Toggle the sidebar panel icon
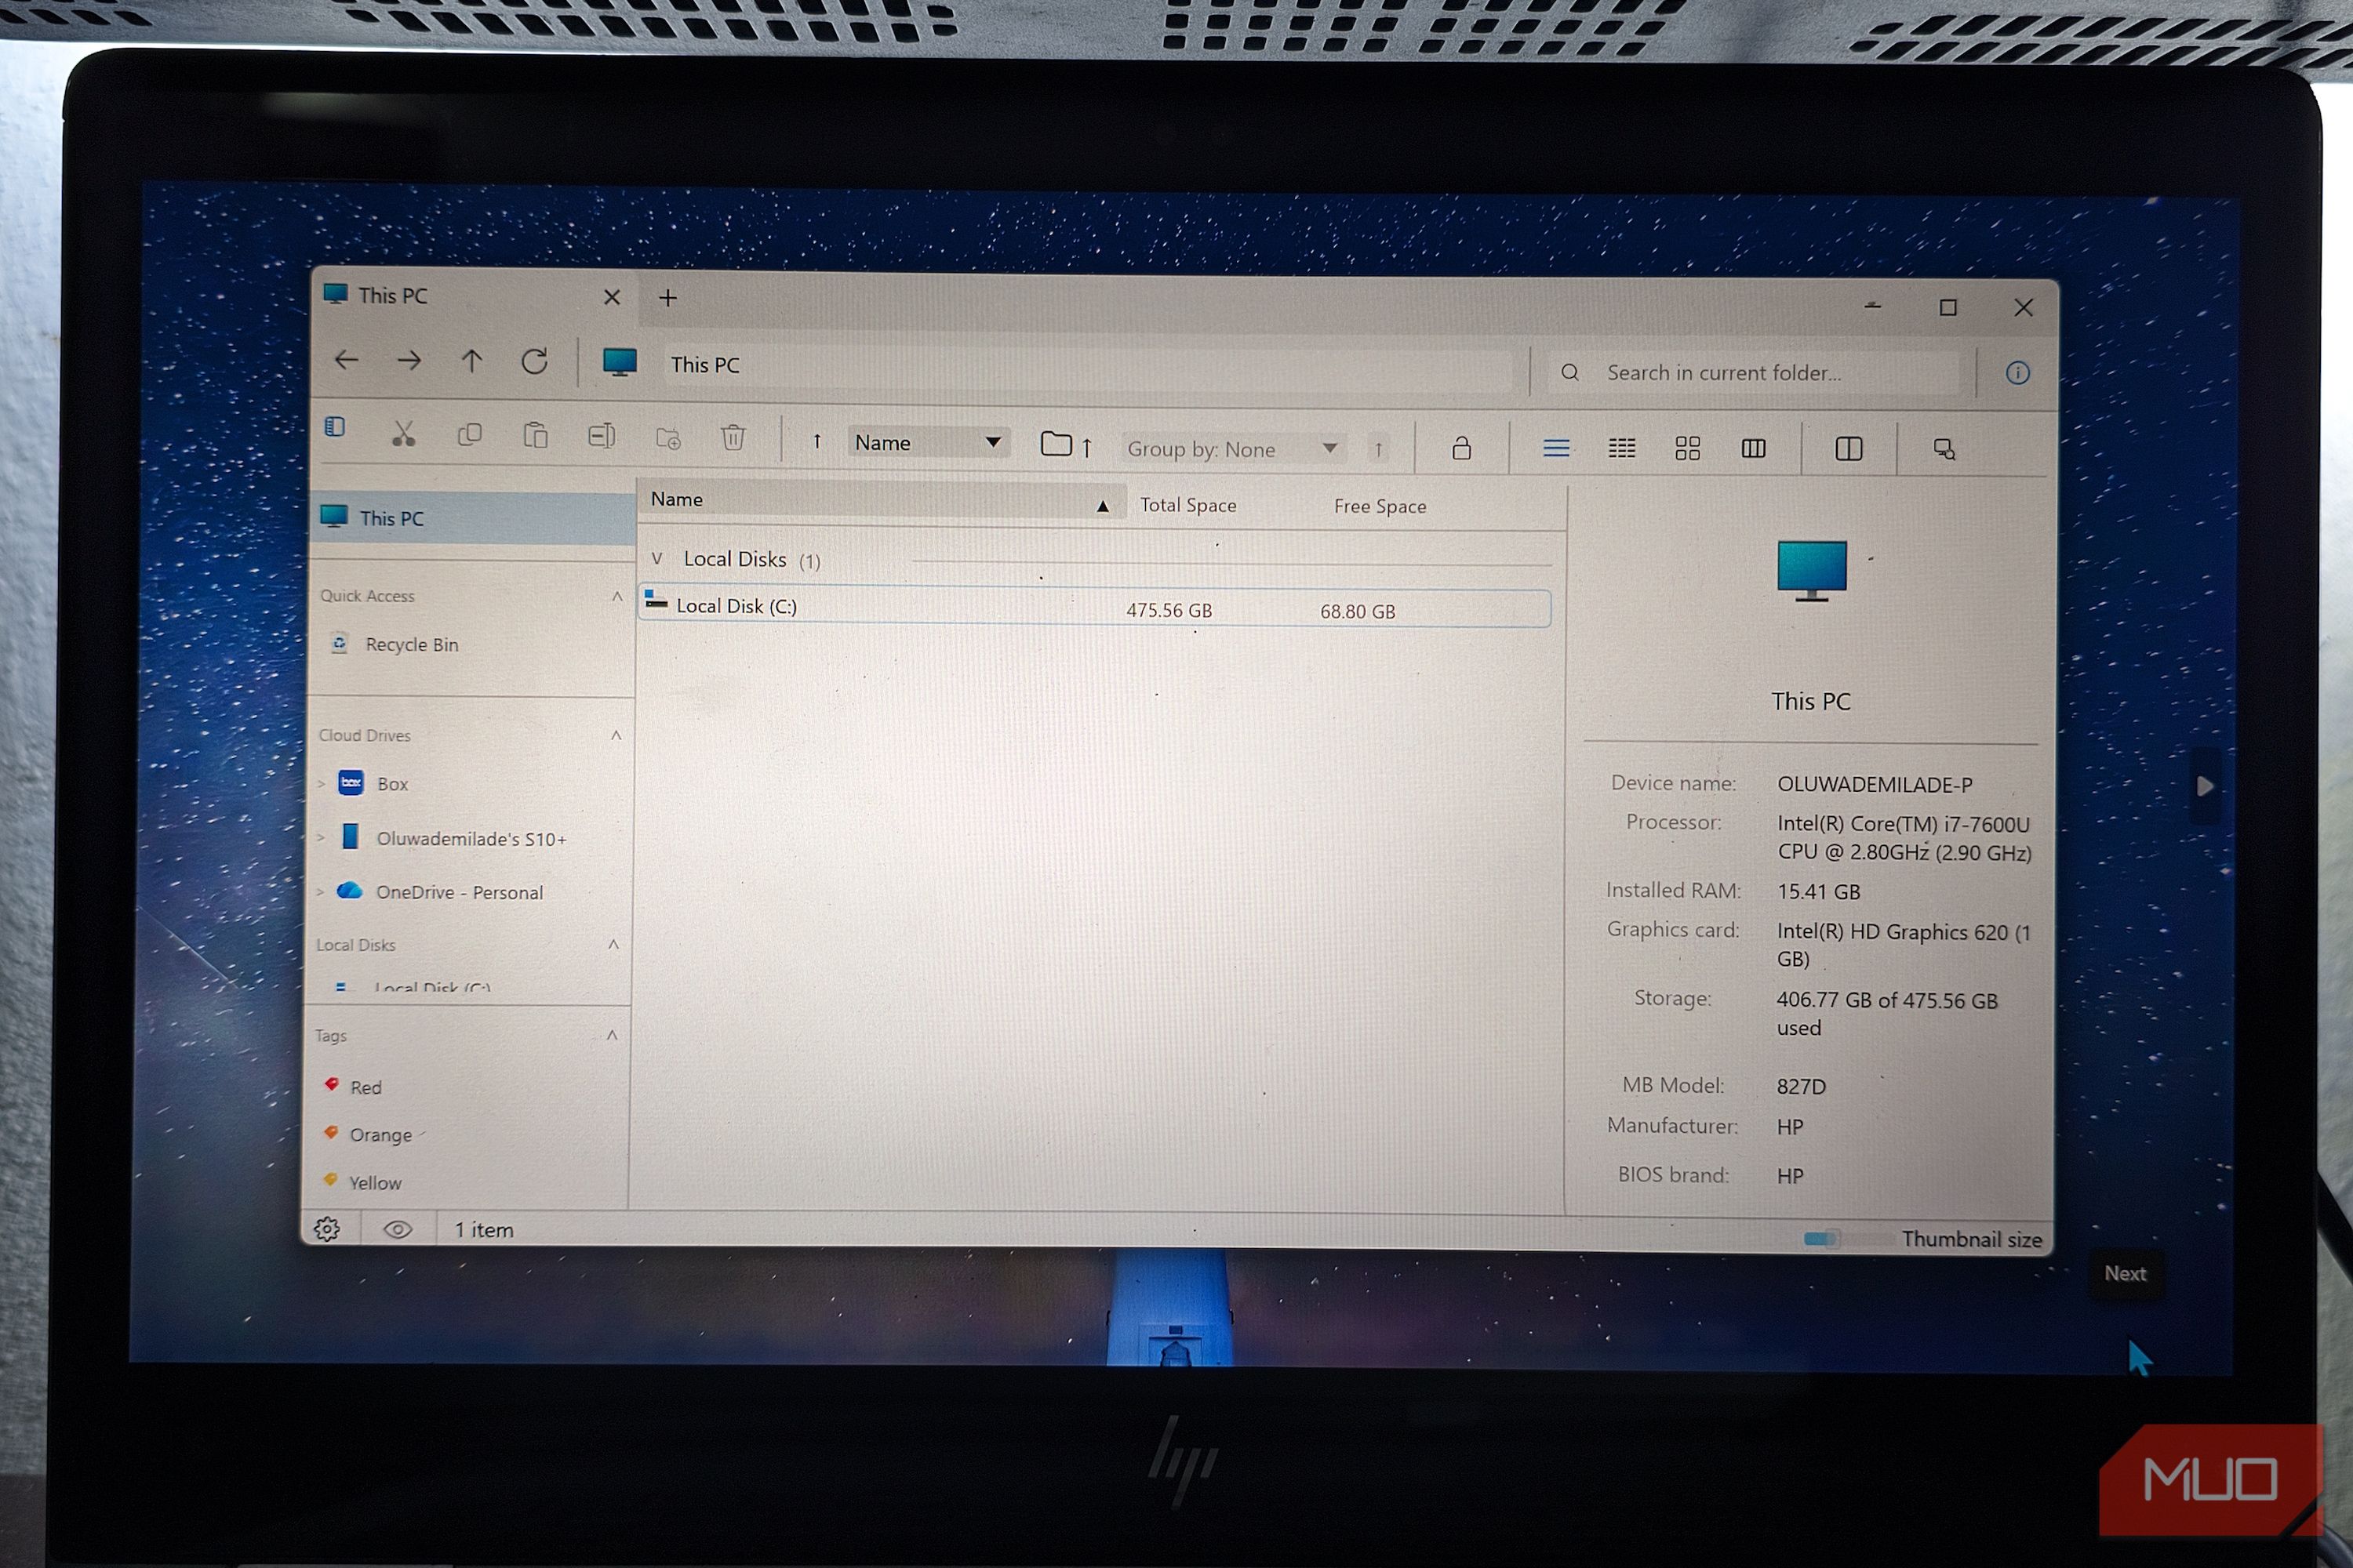This screenshot has width=2353, height=1568. tap(335, 428)
